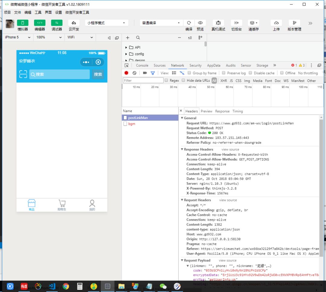Click the capture screenshots camera icon
This screenshot has height=292, width=326.
tap(145, 73)
